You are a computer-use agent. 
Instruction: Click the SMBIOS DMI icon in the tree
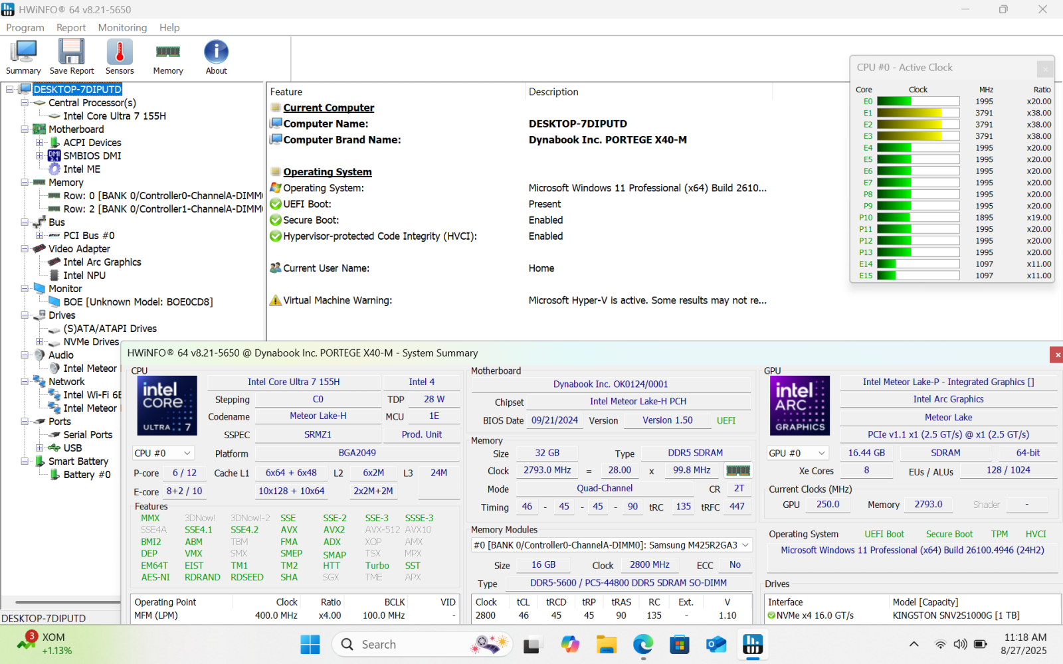point(54,156)
